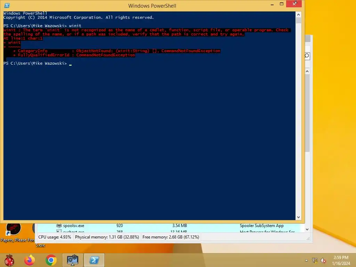Click the 'Physical memory: 1.31 GB' status entry
The image size is (356, 267).
point(107,237)
